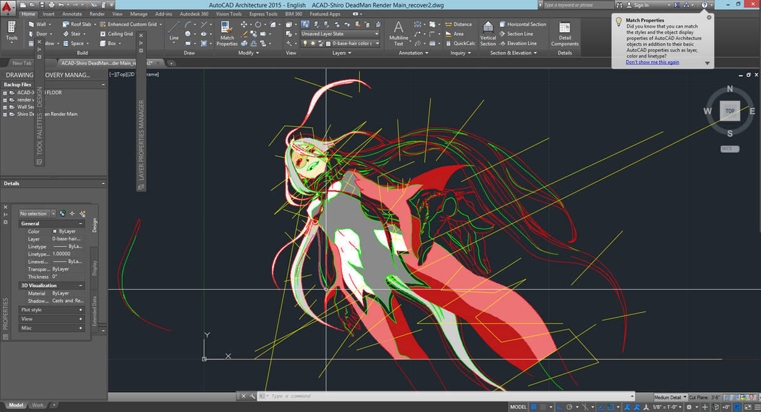761x412 pixels.
Task: Click the Don't show me this again link
Action: click(x=652, y=61)
